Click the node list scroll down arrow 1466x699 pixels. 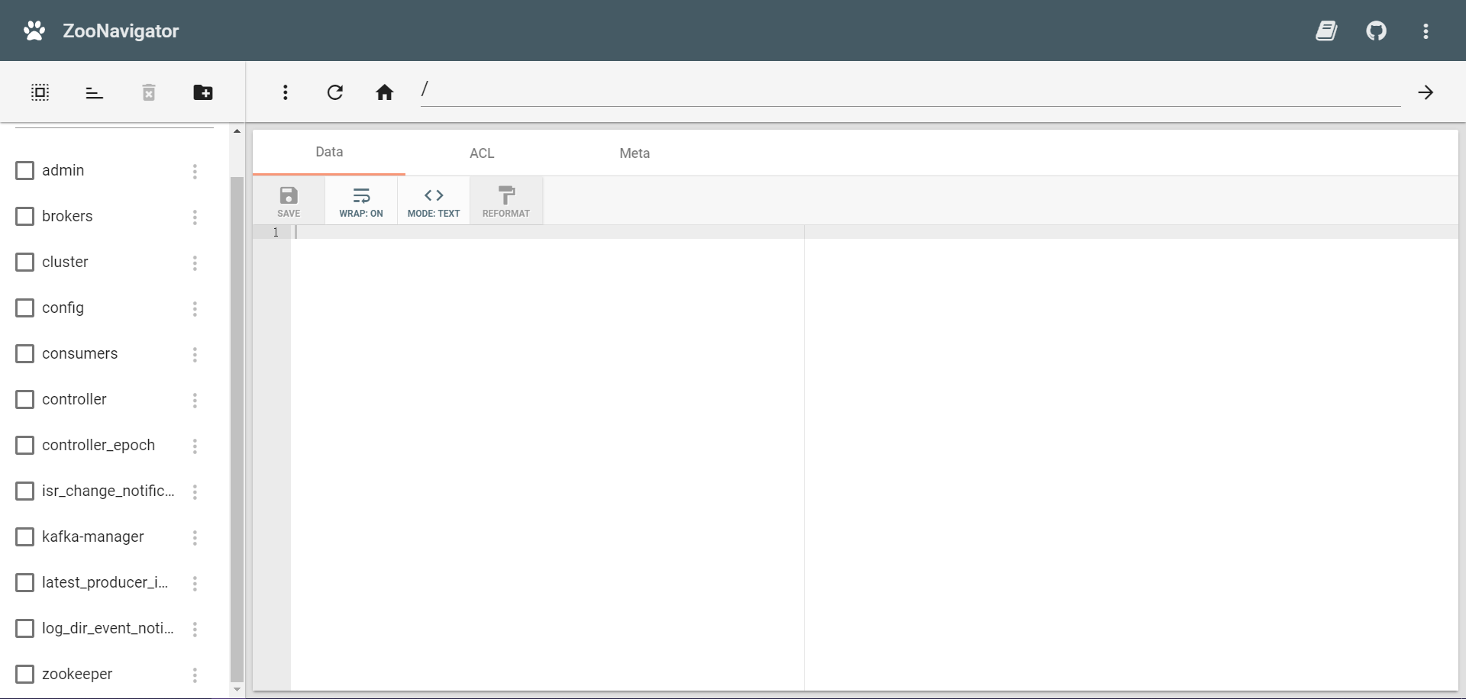[237, 689]
